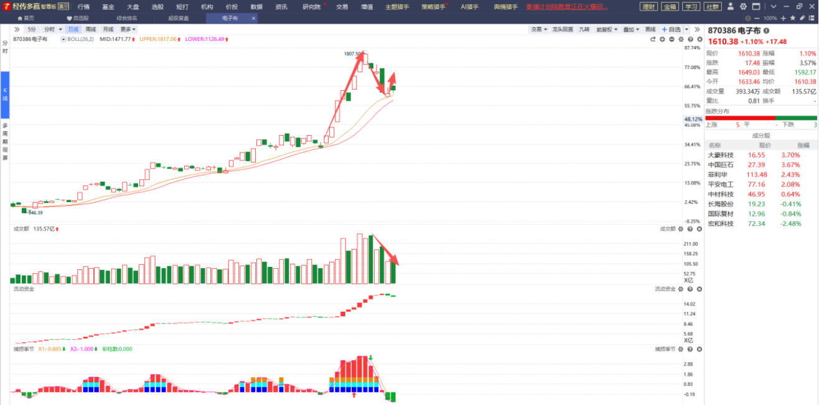Expand right toolbar double-chevron

coord(697,29)
